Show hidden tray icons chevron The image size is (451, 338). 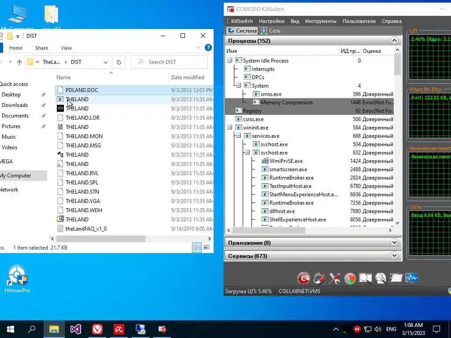click(336, 329)
